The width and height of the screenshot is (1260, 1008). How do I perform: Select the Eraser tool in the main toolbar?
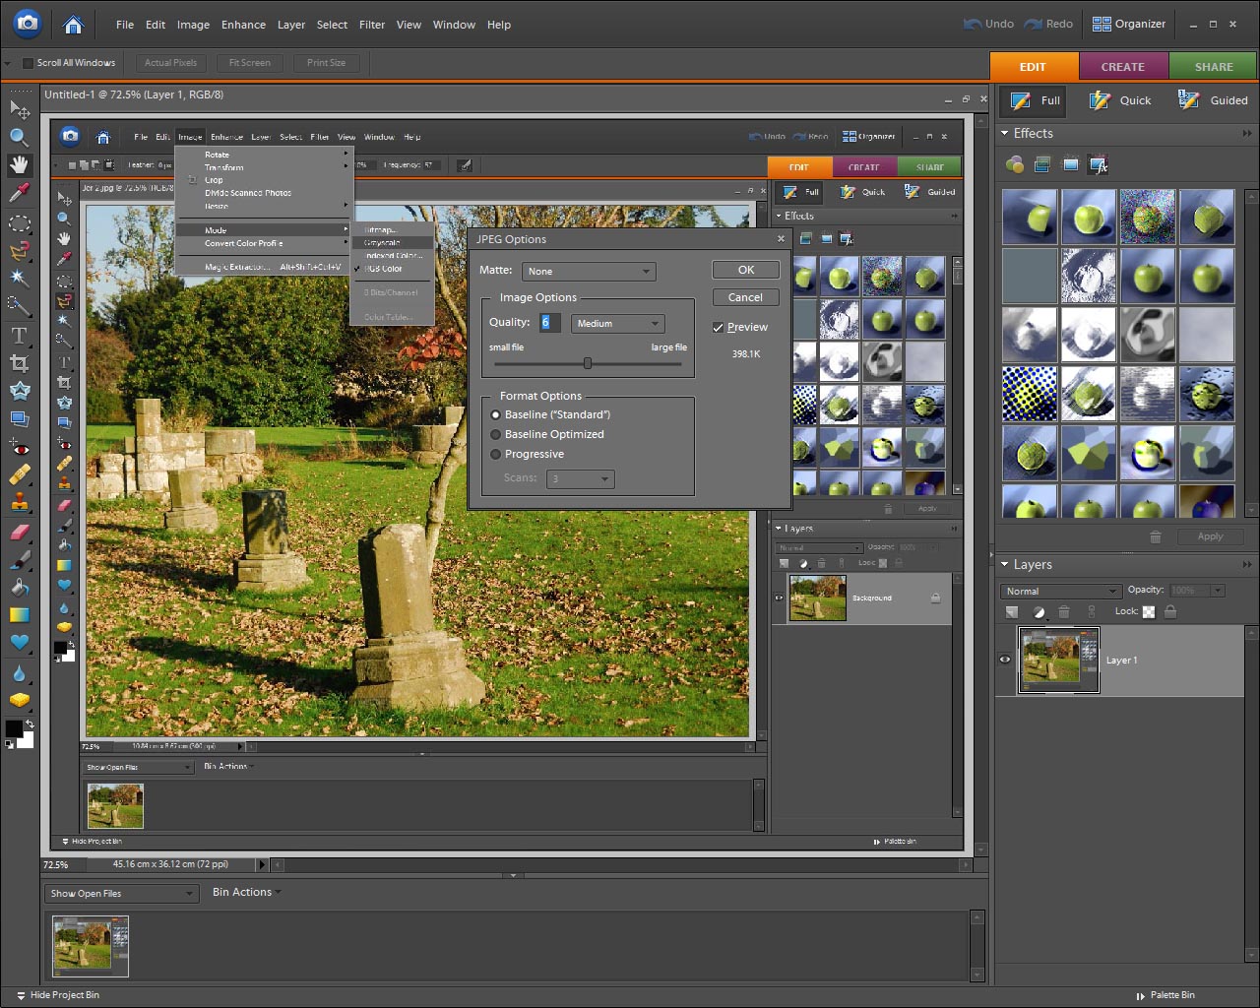(x=19, y=533)
